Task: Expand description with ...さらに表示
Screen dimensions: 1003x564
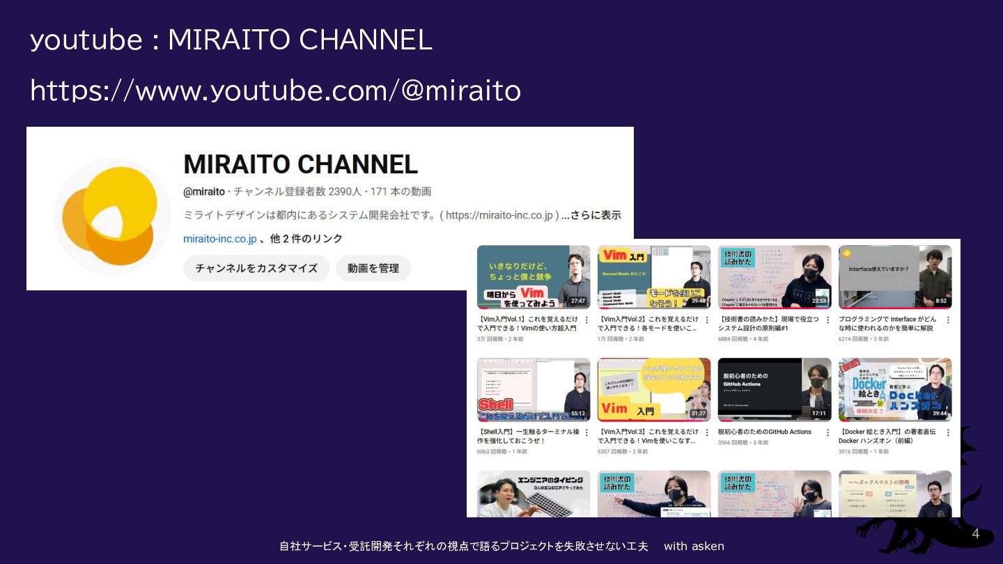Action: pos(591,215)
